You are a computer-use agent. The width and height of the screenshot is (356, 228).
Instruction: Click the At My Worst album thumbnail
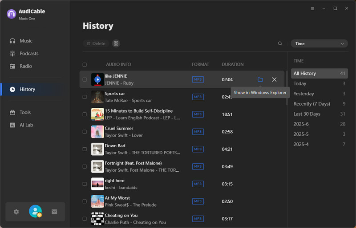(x=97, y=201)
